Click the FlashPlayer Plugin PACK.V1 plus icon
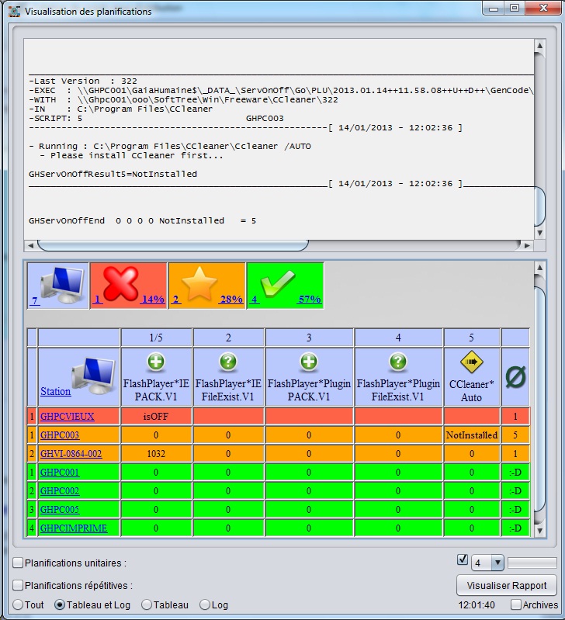Image resolution: width=565 pixels, height=620 pixels. coord(309,362)
